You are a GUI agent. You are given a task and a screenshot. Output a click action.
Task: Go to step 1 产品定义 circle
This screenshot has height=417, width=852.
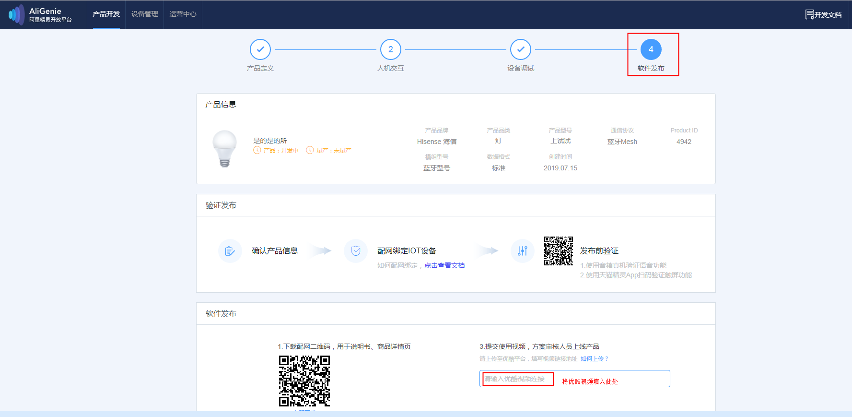[260, 49]
